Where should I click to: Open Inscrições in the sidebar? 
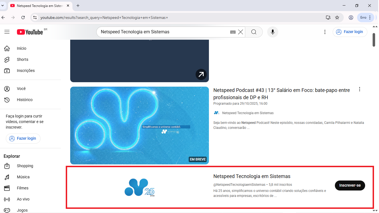(x=26, y=71)
